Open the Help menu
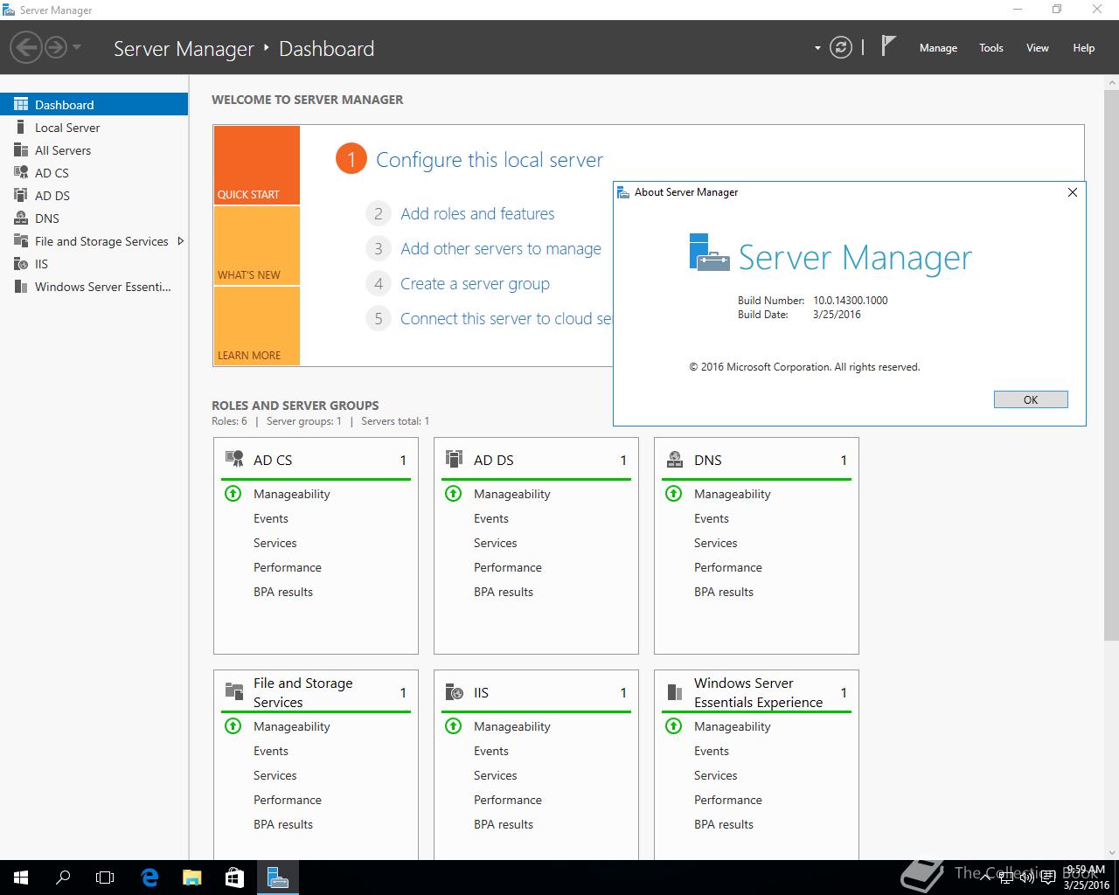 (x=1084, y=48)
